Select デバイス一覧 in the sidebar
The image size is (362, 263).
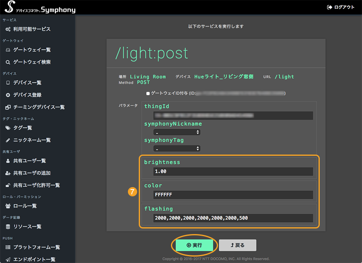point(27,83)
